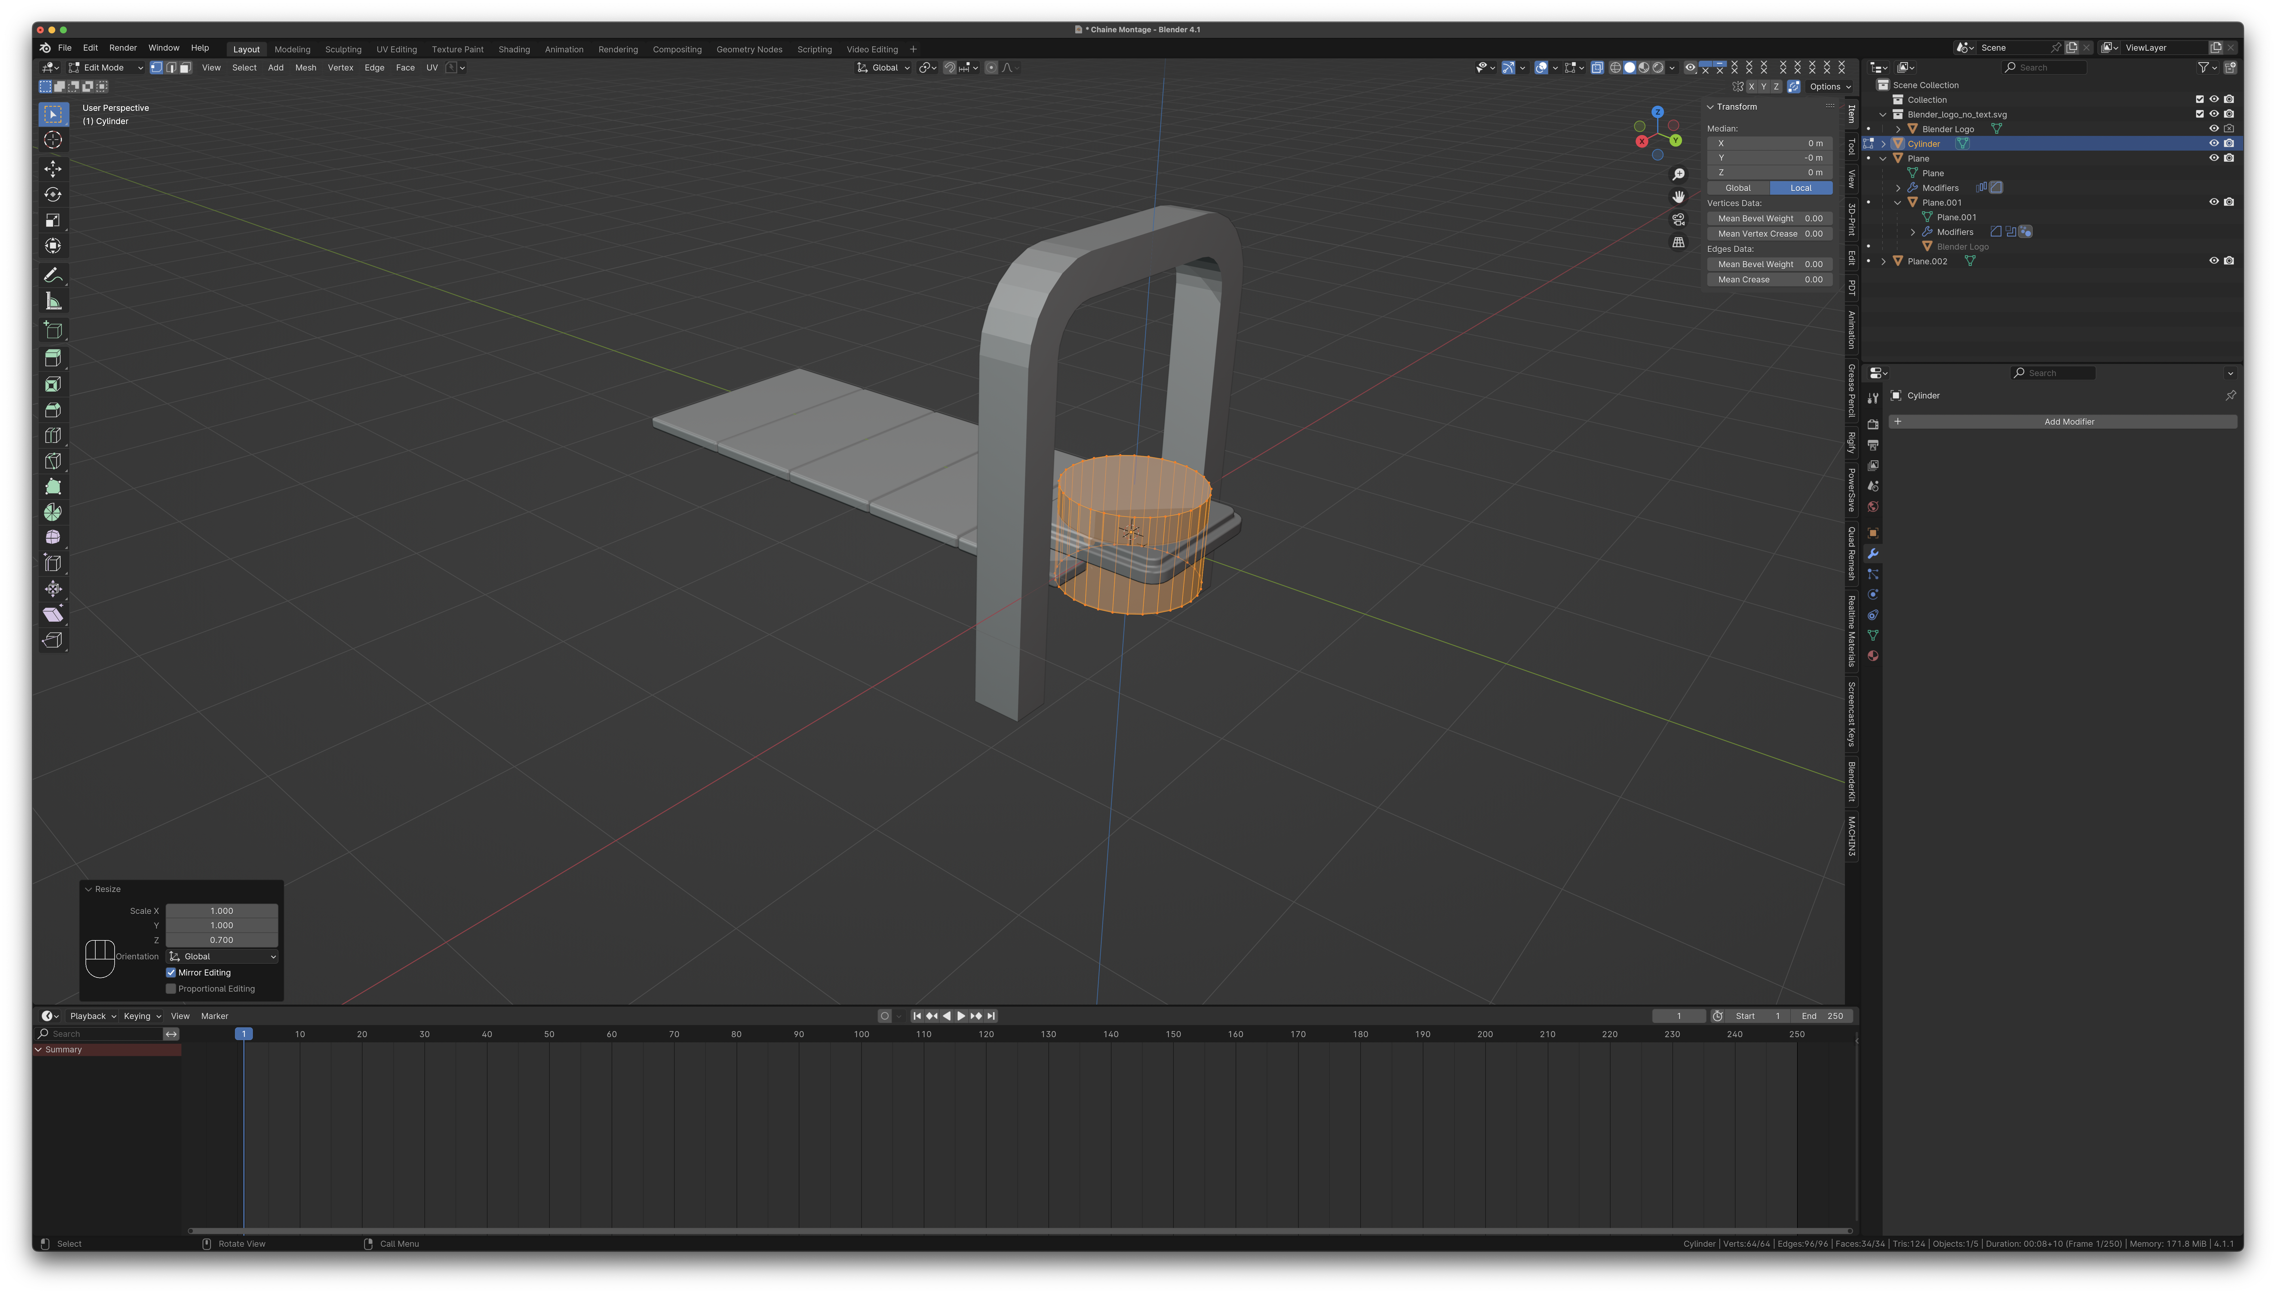Switch to wireframe viewport shading
2276x1294 pixels.
point(1616,68)
